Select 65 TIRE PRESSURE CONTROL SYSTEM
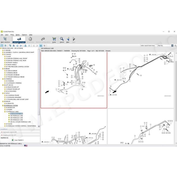Viewport: 177px width, 177px height. click(x=17, y=67)
